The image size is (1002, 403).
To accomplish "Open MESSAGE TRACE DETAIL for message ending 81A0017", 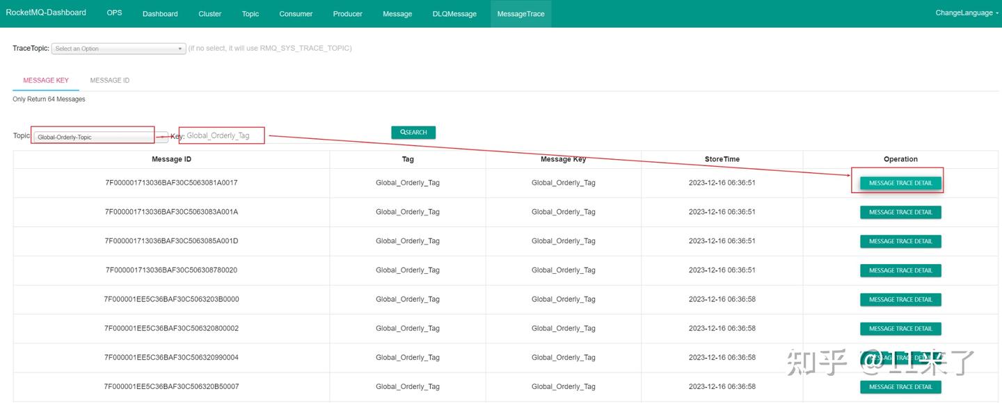I will point(900,182).
